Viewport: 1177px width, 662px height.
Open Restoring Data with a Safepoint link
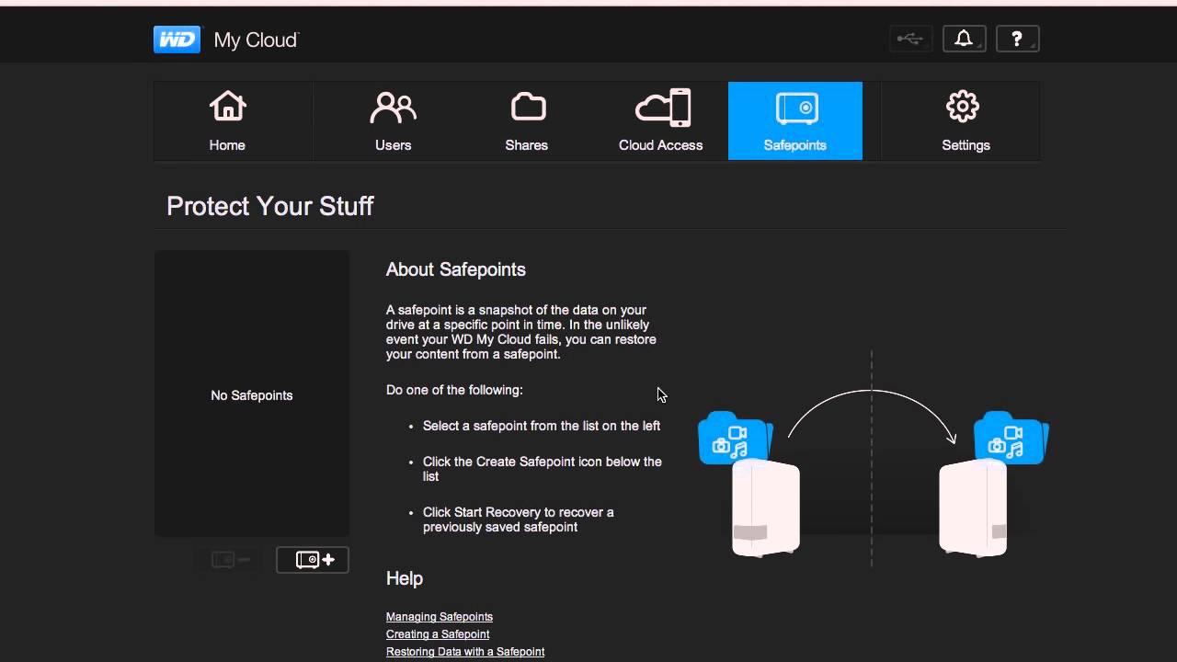465,652
